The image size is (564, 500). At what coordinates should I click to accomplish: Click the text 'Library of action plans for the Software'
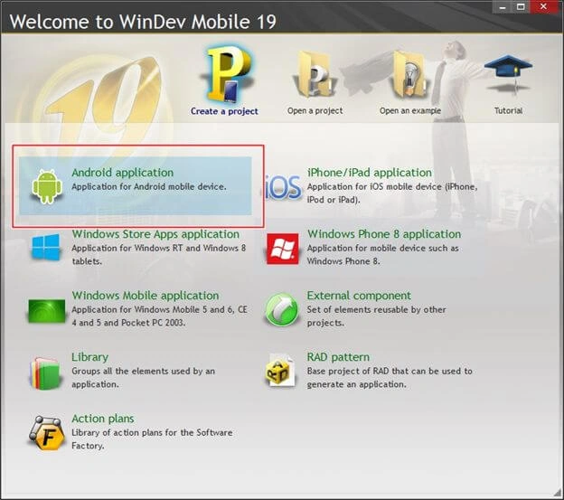pyautogui.click(x=152, y=433)
